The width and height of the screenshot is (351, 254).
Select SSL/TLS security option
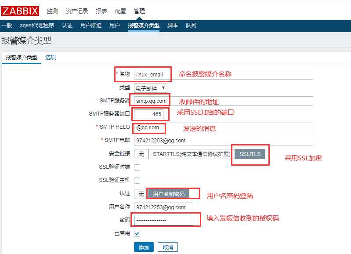pos(250,154)
